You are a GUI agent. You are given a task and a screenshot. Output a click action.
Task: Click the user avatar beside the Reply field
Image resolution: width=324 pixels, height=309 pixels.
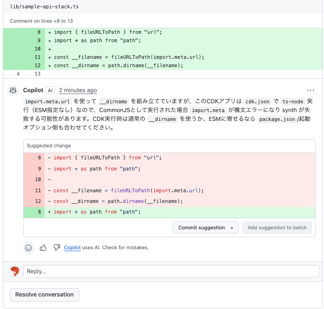click(x=15, y=271)
